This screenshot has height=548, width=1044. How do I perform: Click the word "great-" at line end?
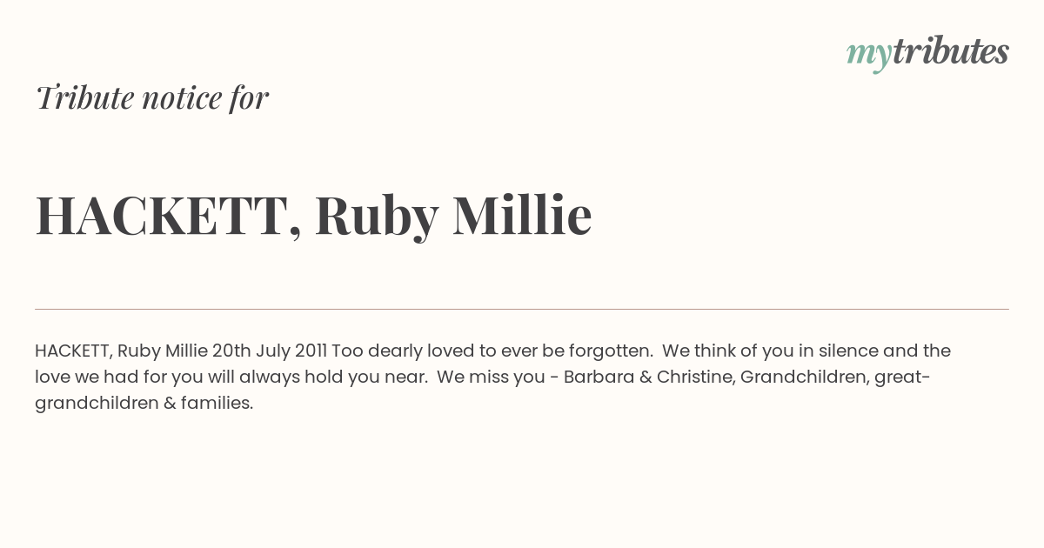tap(902, 378)
